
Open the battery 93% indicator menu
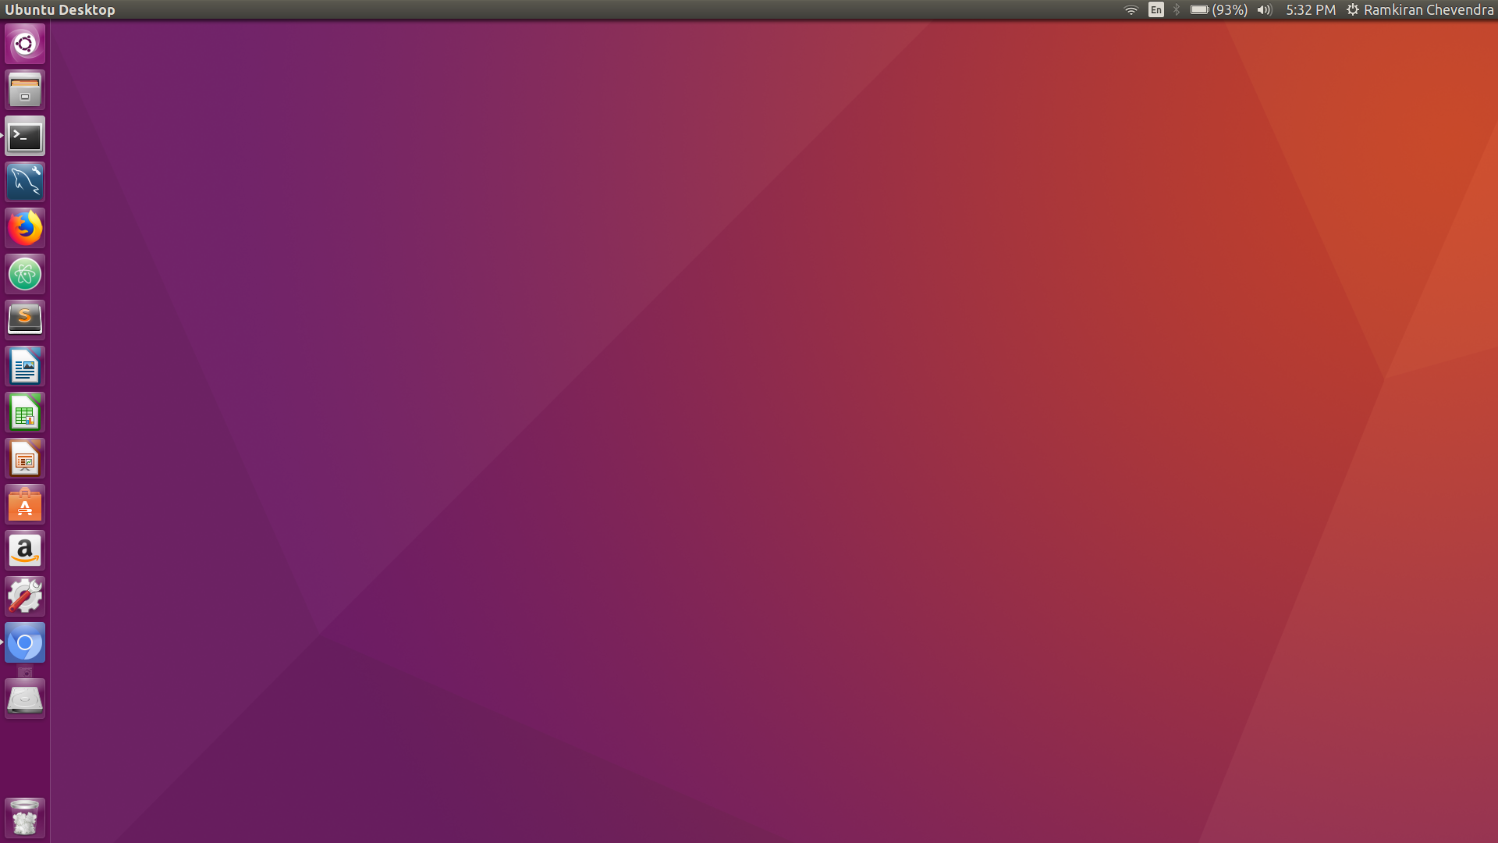coord(1219,10)
